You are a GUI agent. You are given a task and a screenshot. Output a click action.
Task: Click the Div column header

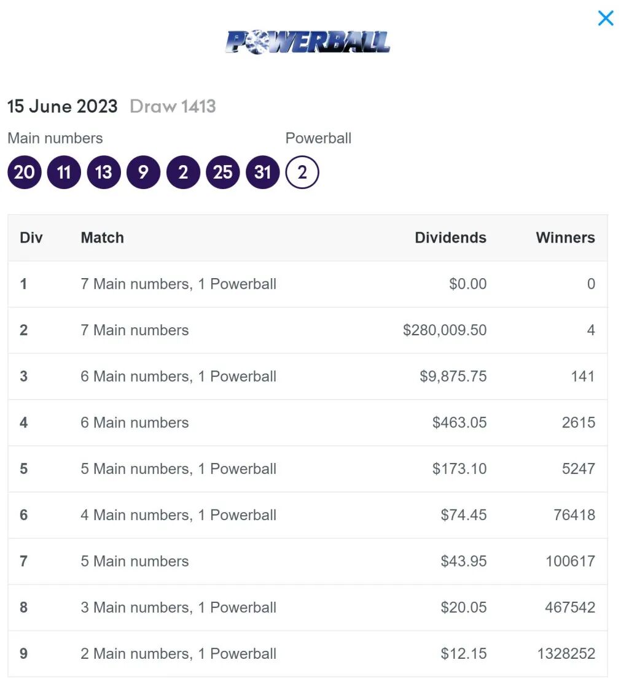(x=31, y=238)
